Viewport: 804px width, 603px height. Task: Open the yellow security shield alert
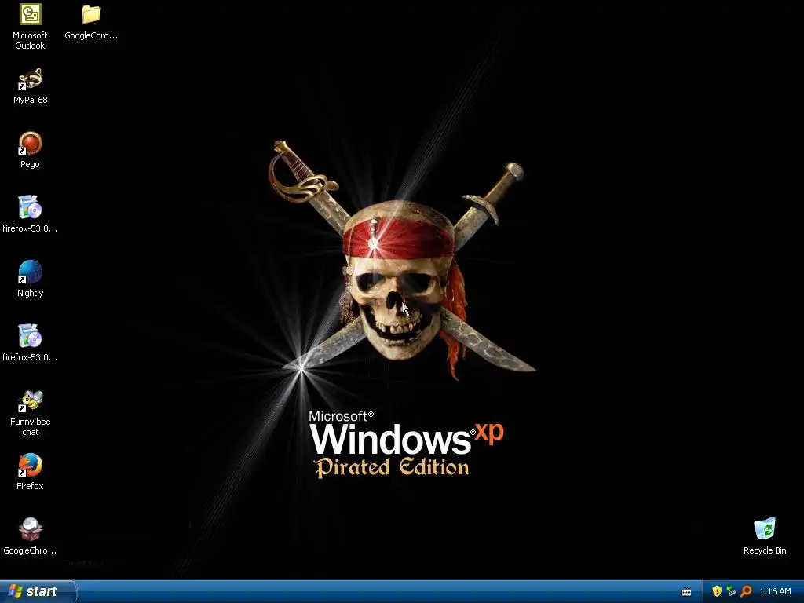[x=717, y=591]
